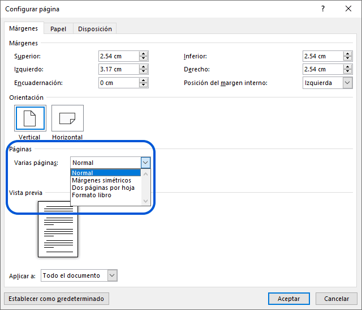Open Posición del margen interno dropdown
The image size is (362, 310).
click(347, 83)
